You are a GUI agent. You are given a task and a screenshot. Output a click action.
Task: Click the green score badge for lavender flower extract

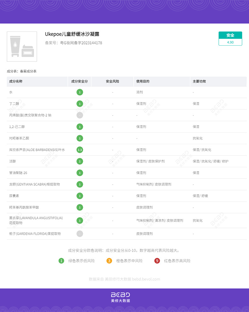(80, 221)
